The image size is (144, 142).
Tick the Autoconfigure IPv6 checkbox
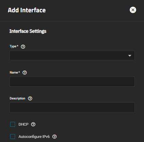click(x=13, y=137)
